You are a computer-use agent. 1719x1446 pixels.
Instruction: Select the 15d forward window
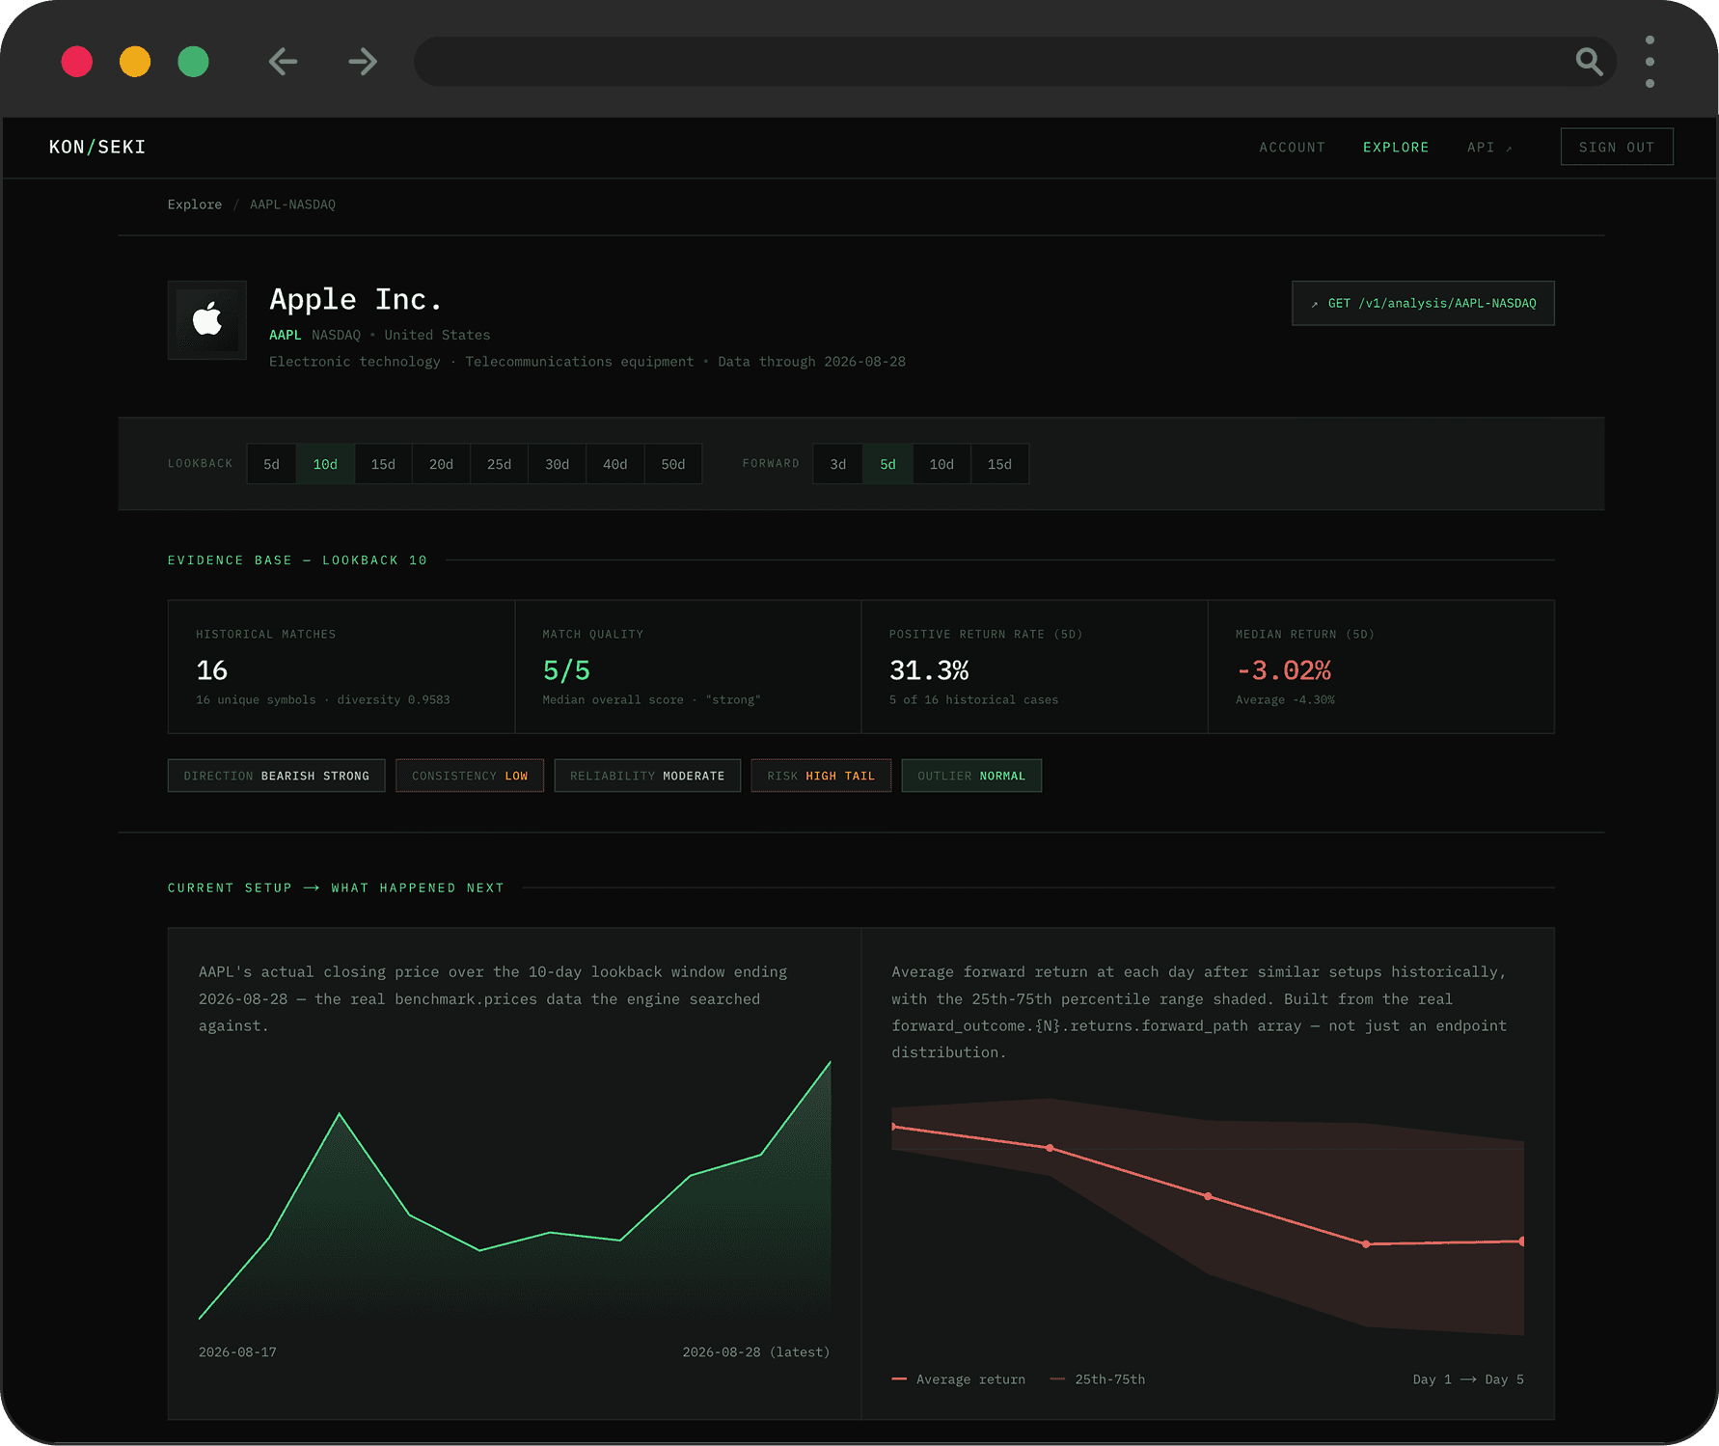999,464
